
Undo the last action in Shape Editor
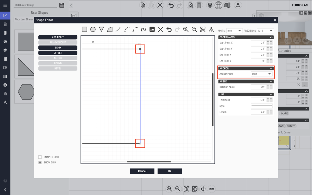[x=169, y=30]
